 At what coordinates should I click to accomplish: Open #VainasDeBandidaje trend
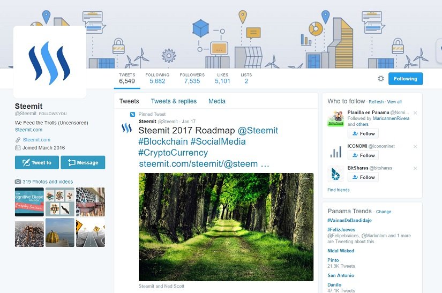point(349,220)
